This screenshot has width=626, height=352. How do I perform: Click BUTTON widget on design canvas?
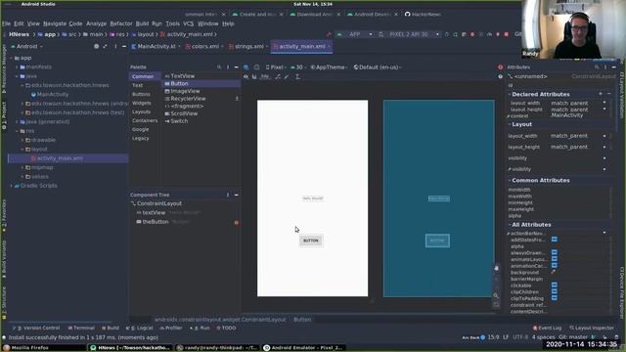tap(311, 241)
